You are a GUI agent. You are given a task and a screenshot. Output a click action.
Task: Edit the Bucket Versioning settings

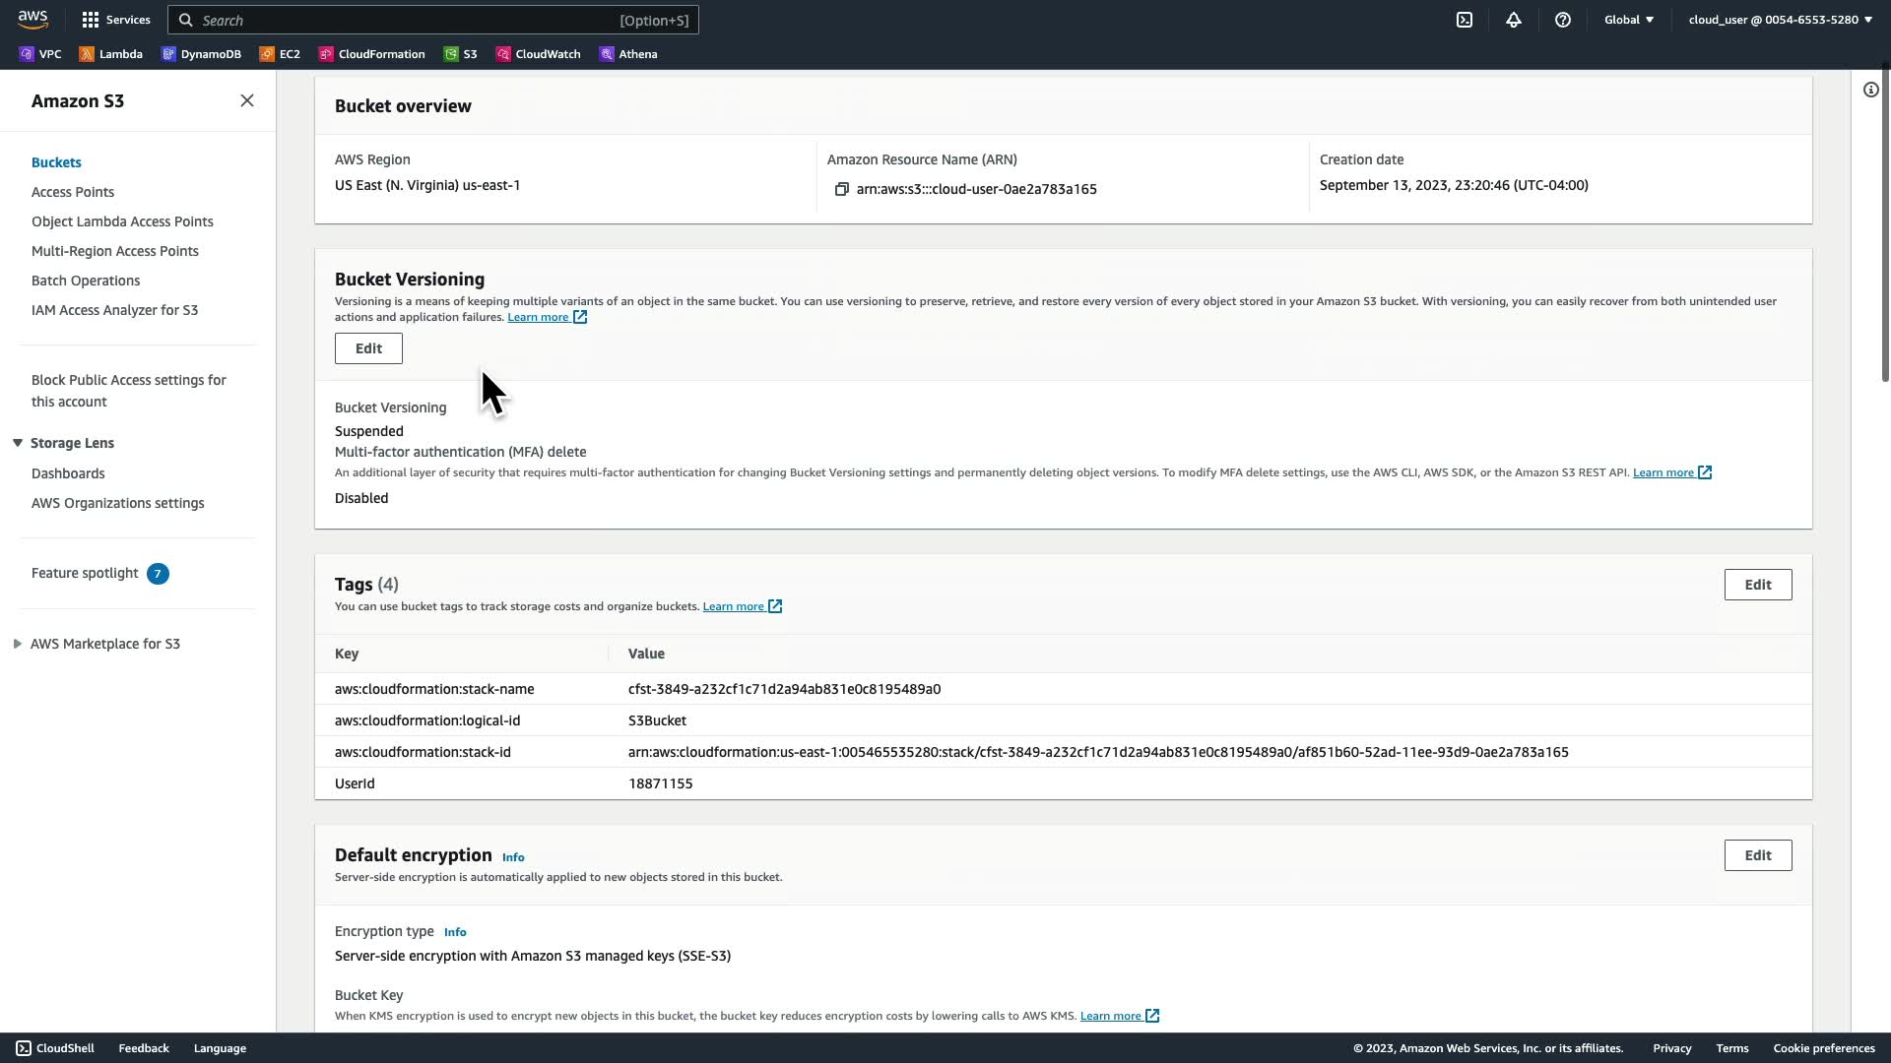click(x=368, y=348)
